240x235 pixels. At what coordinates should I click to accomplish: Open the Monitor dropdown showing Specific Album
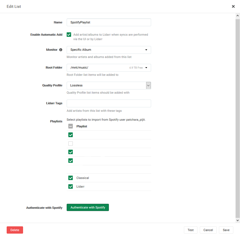[x=109, y=50]
